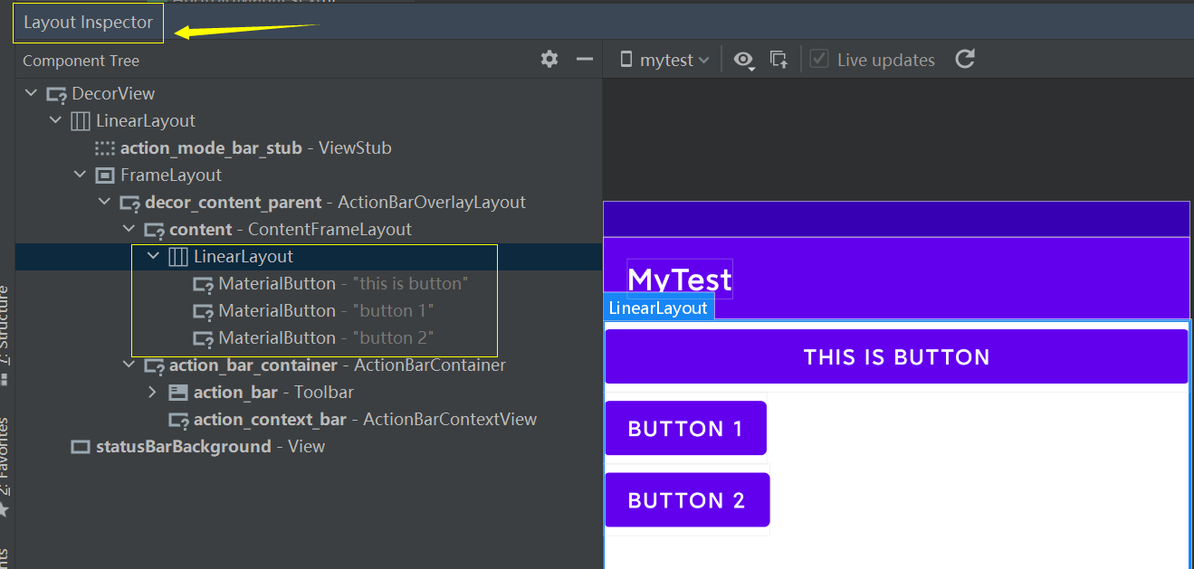Click the DecorView node icon
This screenshot has width=1194, height=569.
57,94
